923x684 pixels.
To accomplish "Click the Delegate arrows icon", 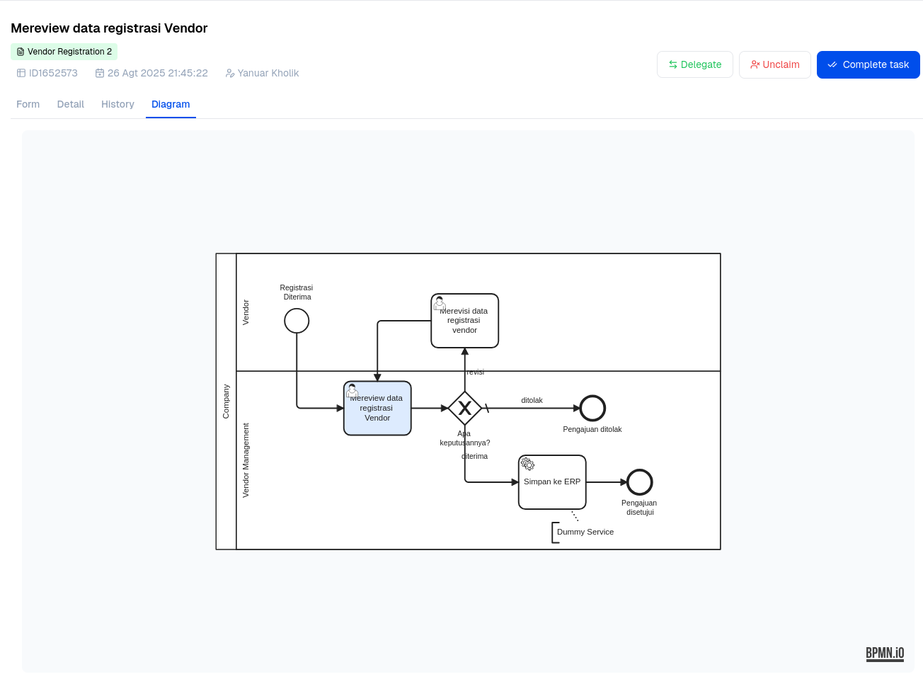I will click(673, 64).
